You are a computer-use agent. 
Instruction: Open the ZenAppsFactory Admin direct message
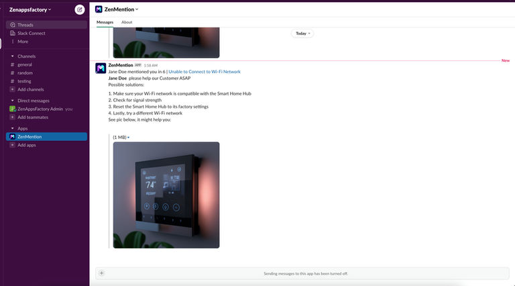pos(46,109)
